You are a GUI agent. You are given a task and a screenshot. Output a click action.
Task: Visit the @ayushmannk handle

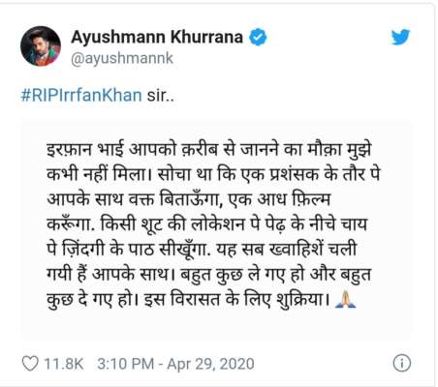click(x=122, y=59)
